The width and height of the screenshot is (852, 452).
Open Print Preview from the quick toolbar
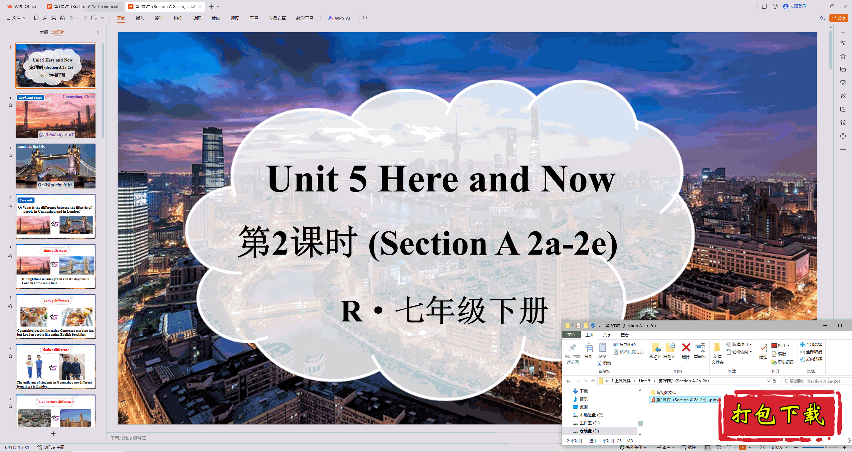(x=63, y=18)
